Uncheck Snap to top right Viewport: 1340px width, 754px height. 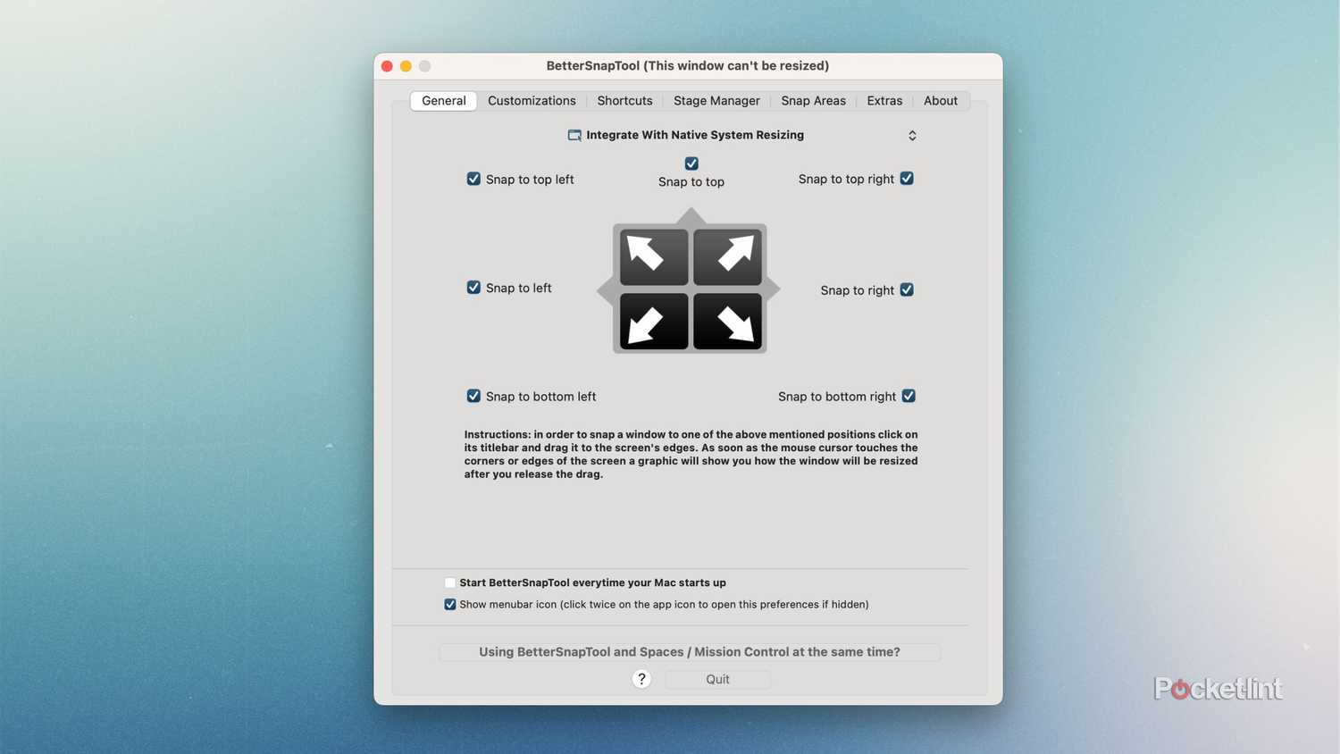[907, 179]
